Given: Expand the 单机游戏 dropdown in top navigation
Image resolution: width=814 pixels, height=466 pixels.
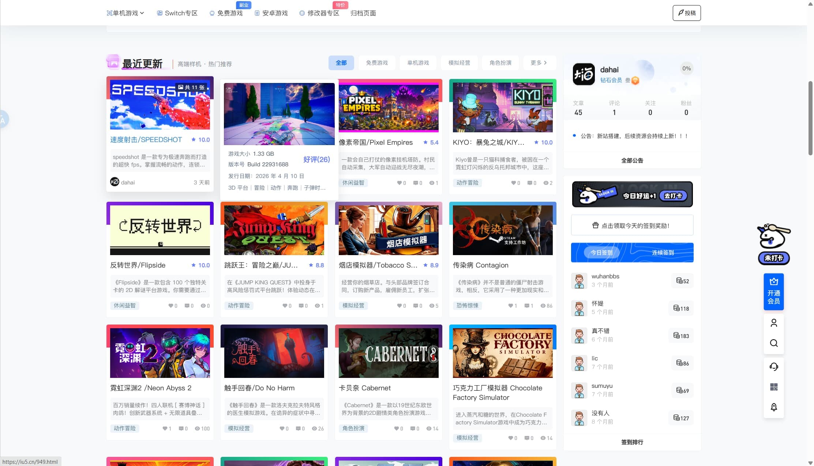Looking at the screenshot, I should pos(125,13).
